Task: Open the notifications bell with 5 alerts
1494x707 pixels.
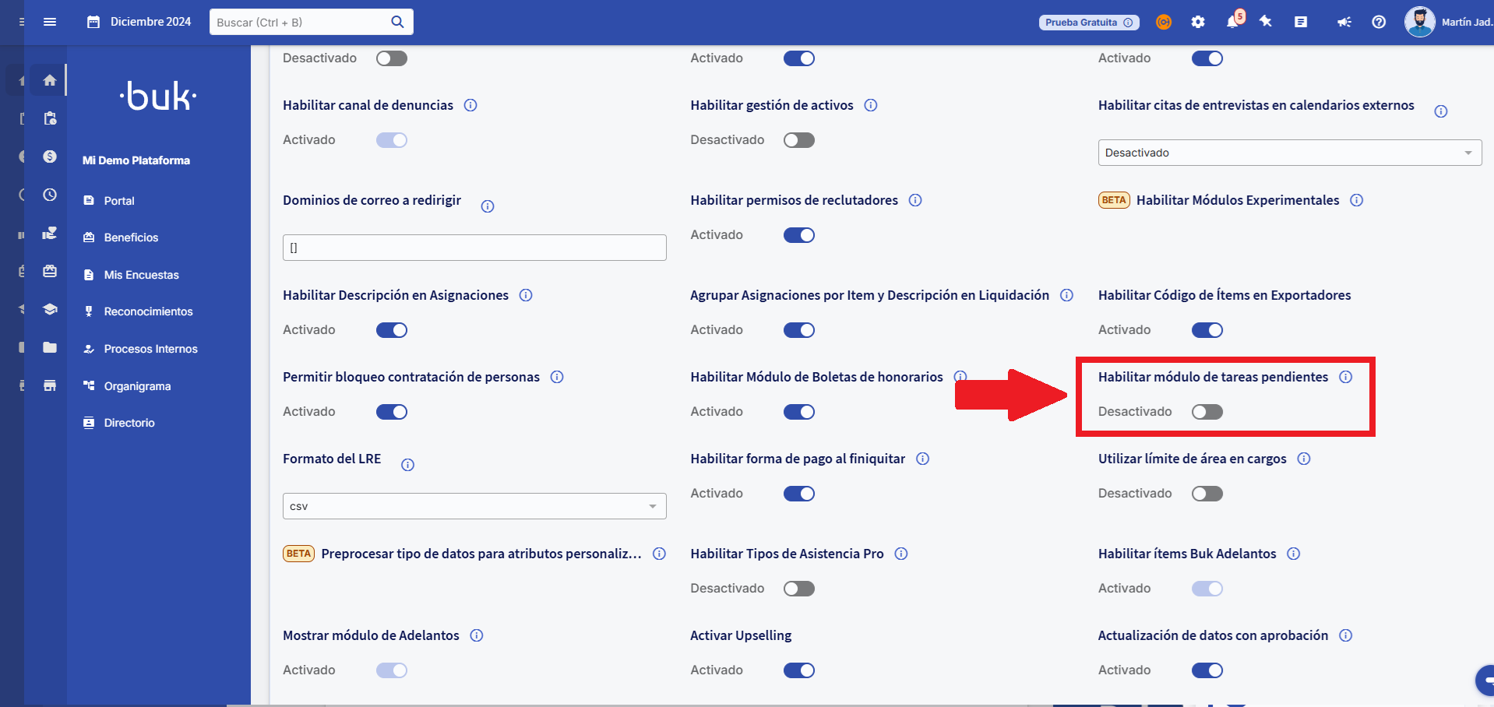Action: point(1233,22)
